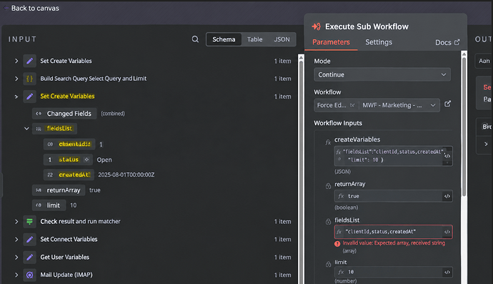Click the input panel vertical scrollbar

(x=301, y=173)
